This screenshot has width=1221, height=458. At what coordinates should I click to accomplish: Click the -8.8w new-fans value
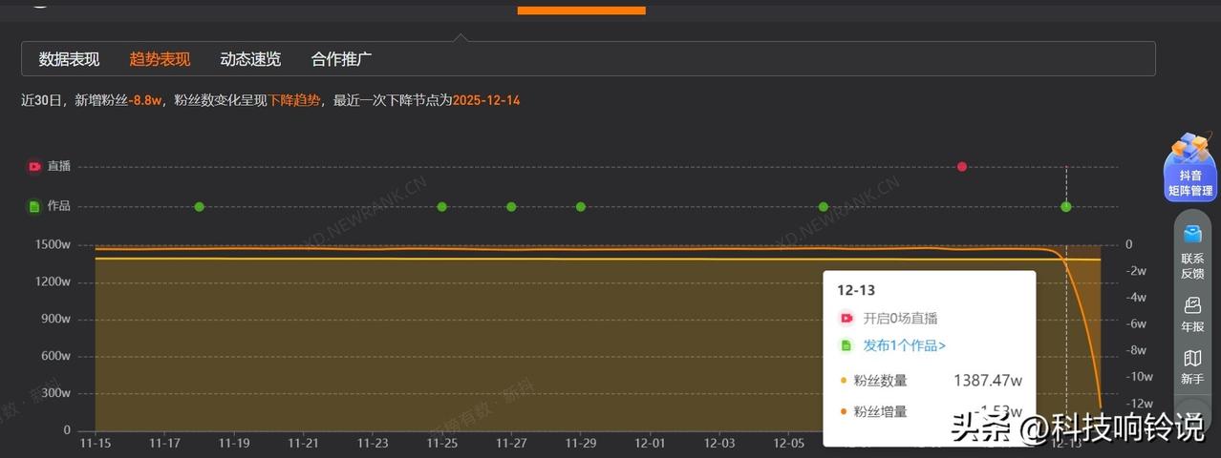click(146, 100)
